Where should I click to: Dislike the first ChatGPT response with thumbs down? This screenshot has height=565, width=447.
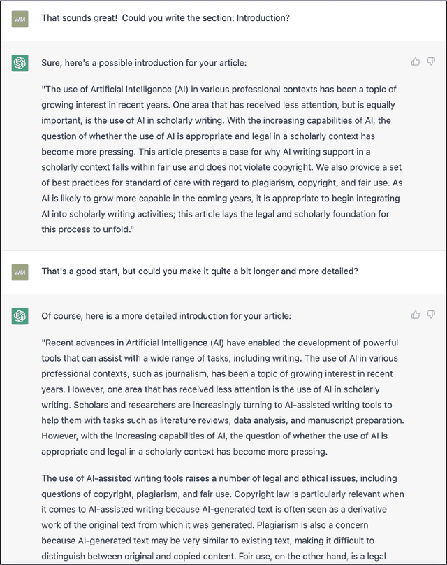coord(431,62)
